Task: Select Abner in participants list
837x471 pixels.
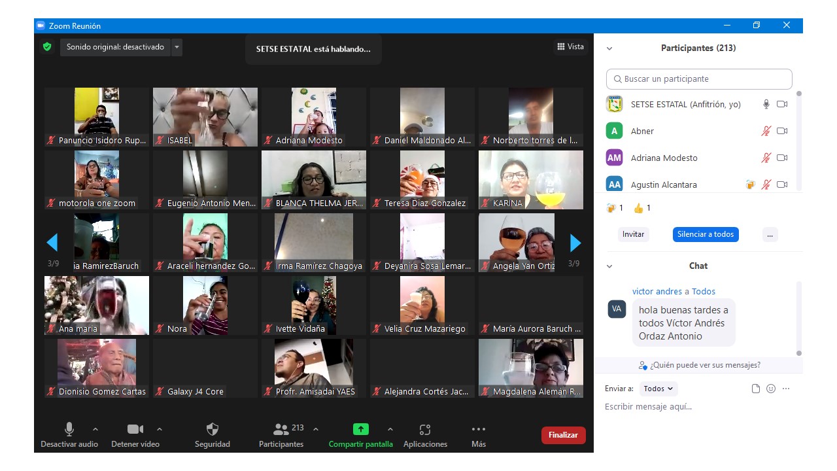Action: 699,131
